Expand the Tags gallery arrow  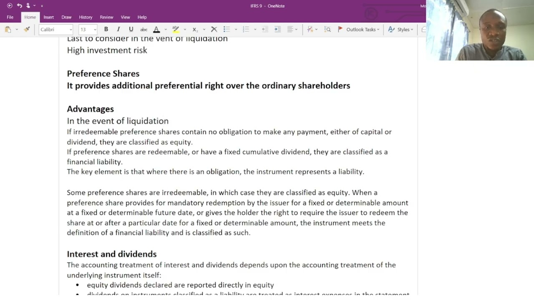[316, 30]
